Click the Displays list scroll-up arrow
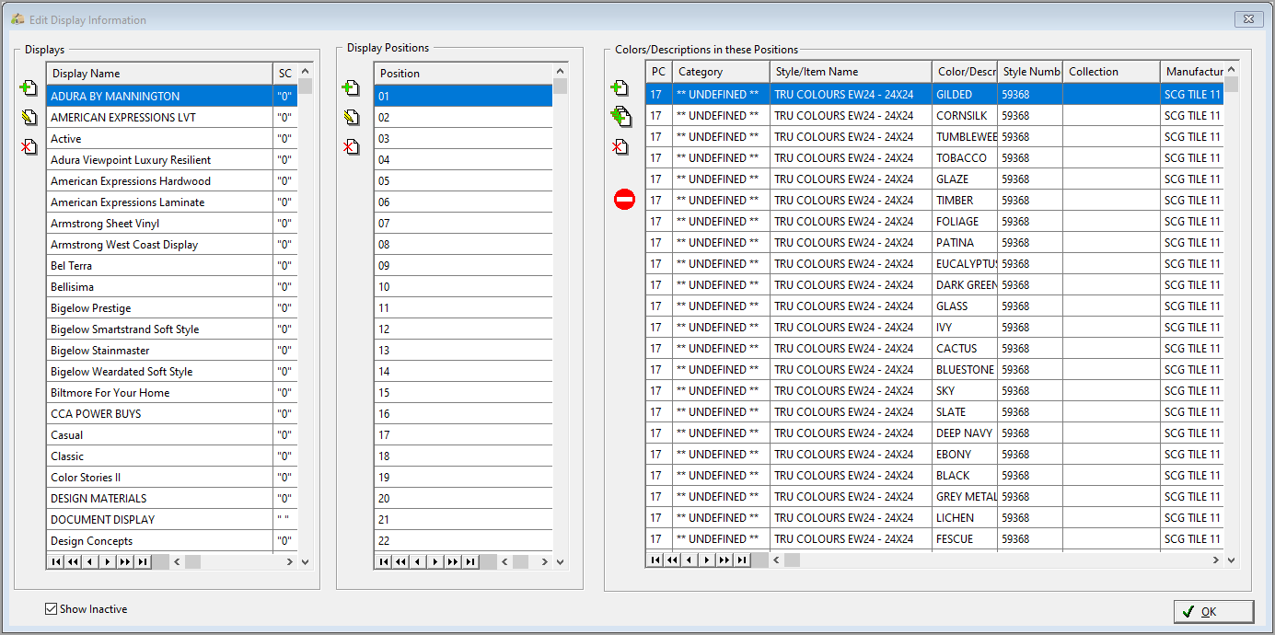The image size is (1275, 635). point(306,71)
